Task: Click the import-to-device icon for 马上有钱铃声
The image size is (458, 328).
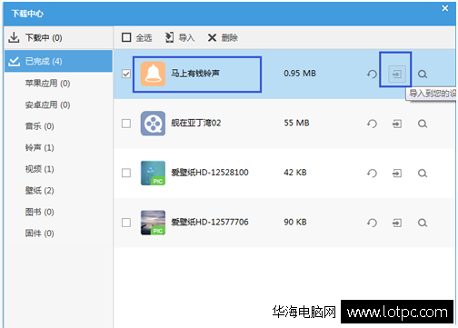Action: tap(397, 74)
